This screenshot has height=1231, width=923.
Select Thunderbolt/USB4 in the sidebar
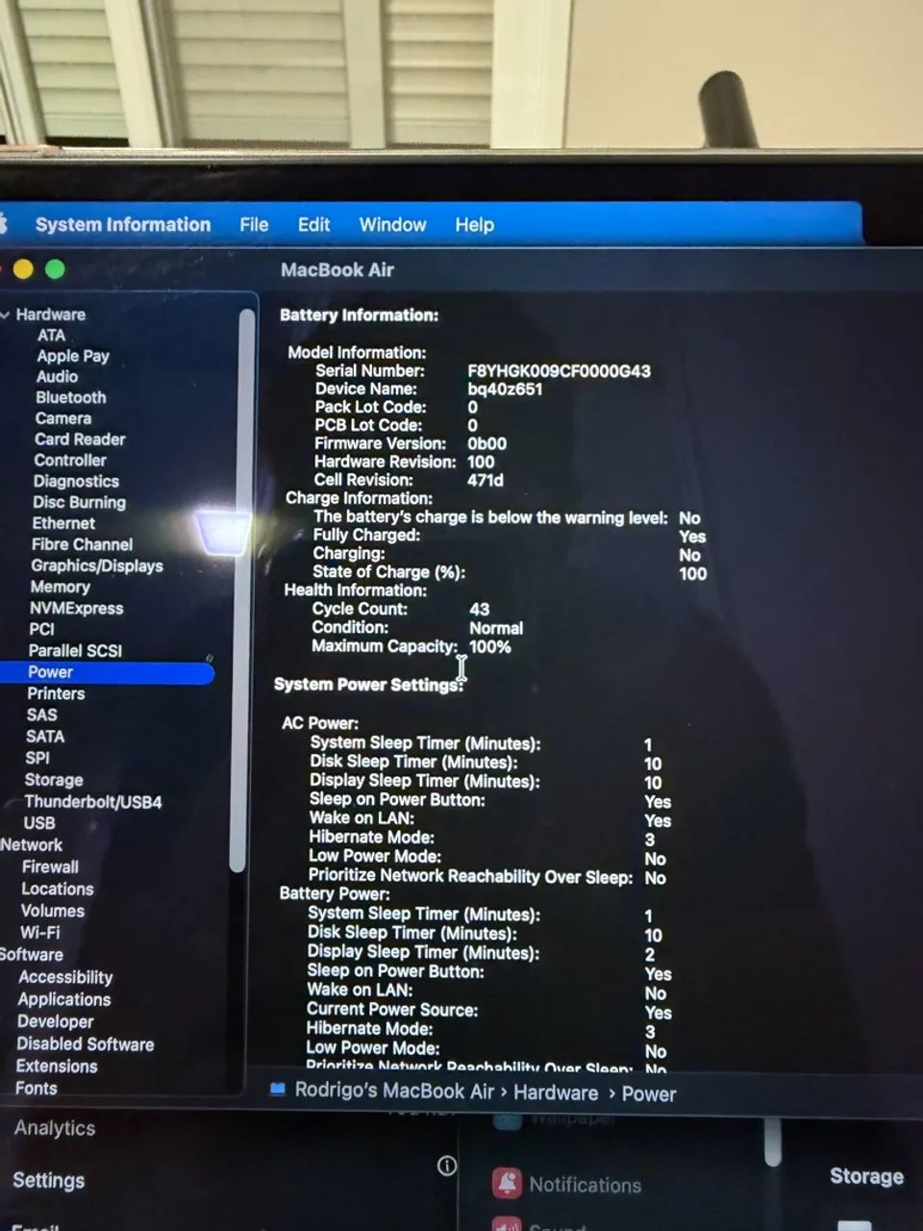click(x=93, y=802)
